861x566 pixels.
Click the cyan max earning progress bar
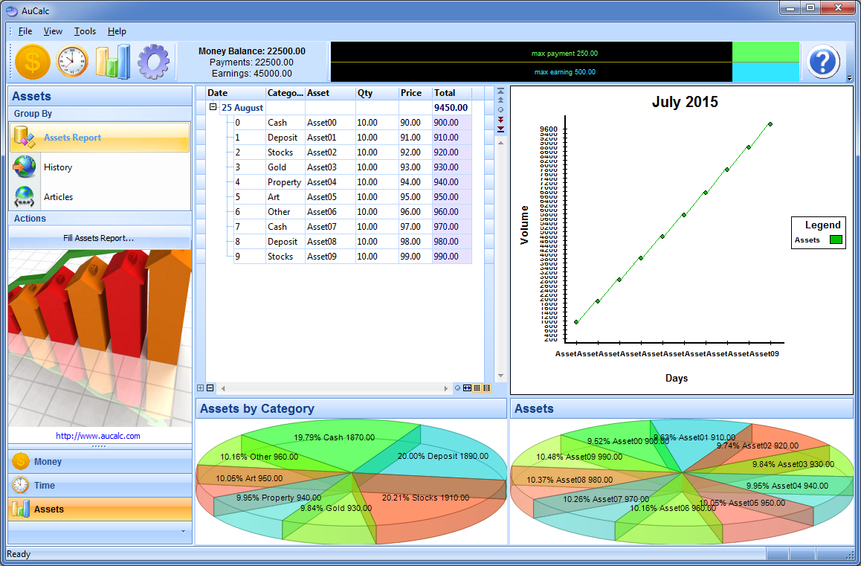[765, 72]
